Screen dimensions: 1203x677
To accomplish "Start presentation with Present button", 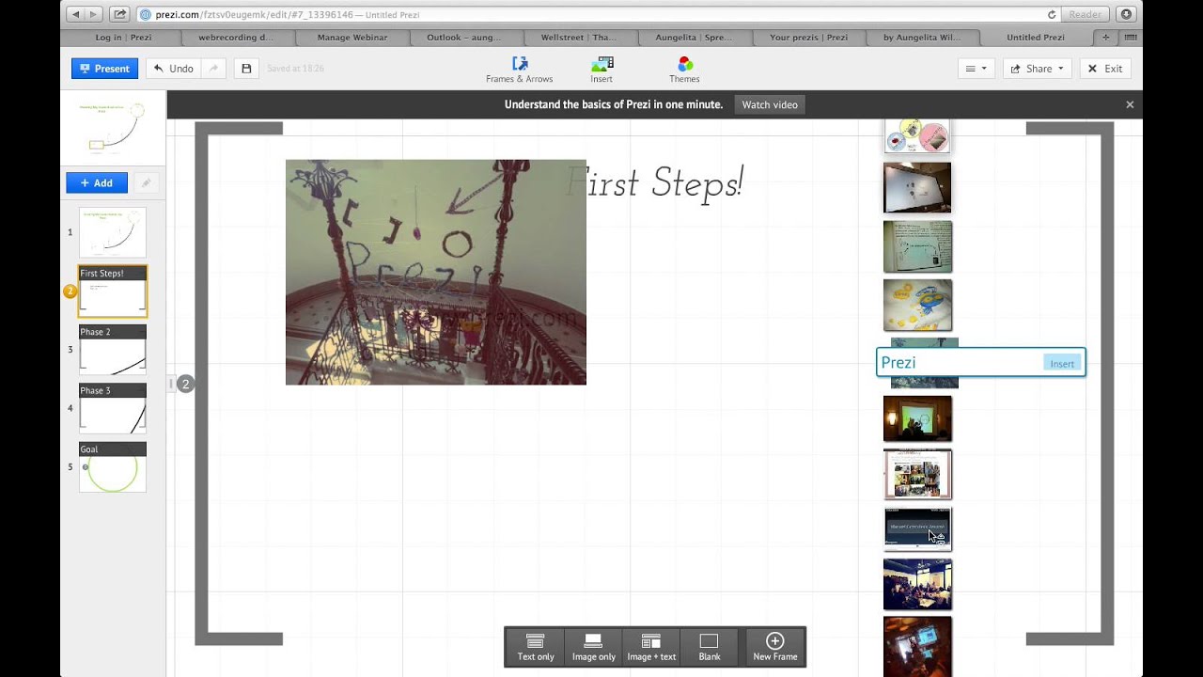I will (x=104, y=69).
